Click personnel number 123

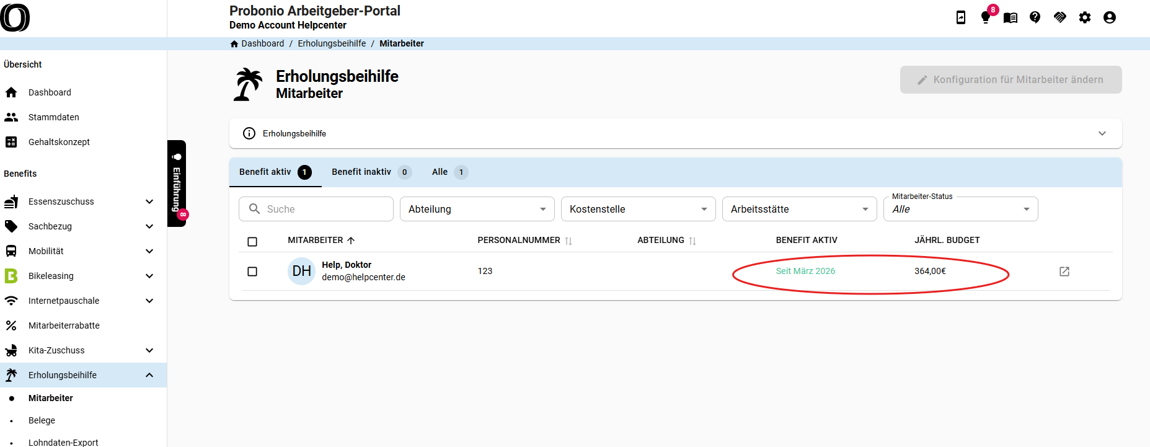click(485, 271)
